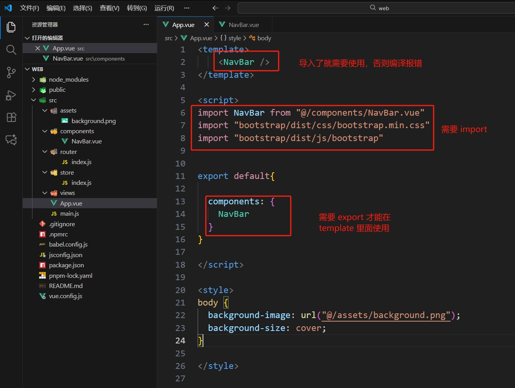
Task: Switch to the NavBar.vue tab
Action: 243,25
